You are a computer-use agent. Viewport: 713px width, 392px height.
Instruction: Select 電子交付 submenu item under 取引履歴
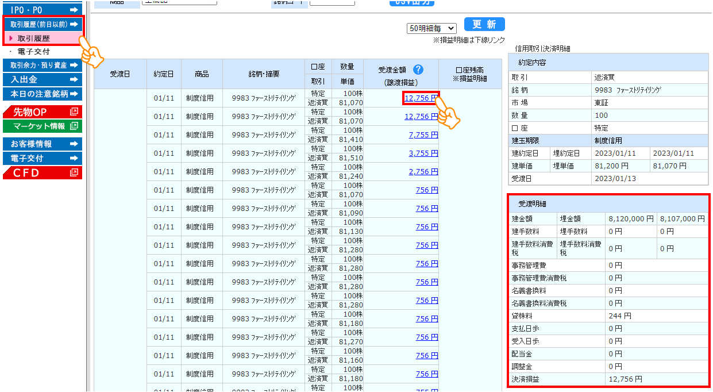[34, 52]
